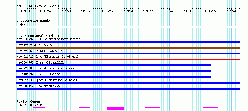Select the red nsv4221722 gnomAD variant bar
248x111 pixels.
tap(128, 59)
